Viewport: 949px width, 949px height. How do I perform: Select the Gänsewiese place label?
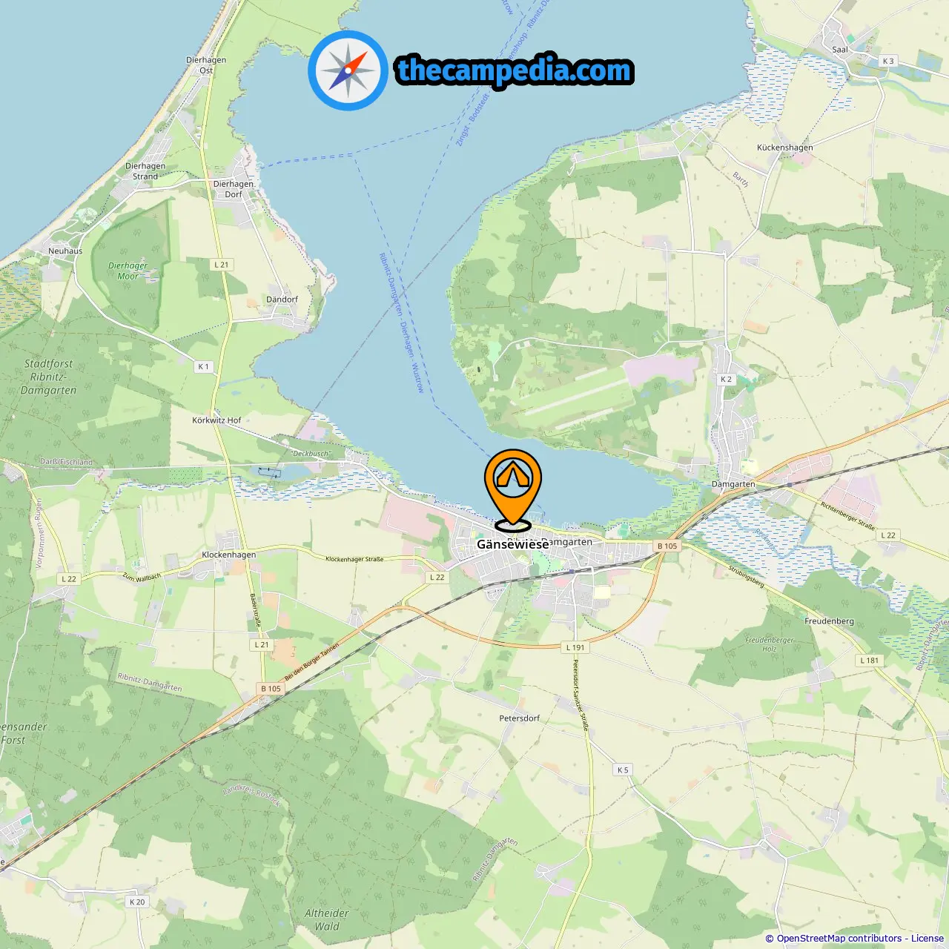(513, 544)
